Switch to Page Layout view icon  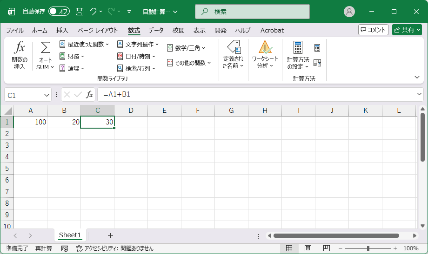308,248
